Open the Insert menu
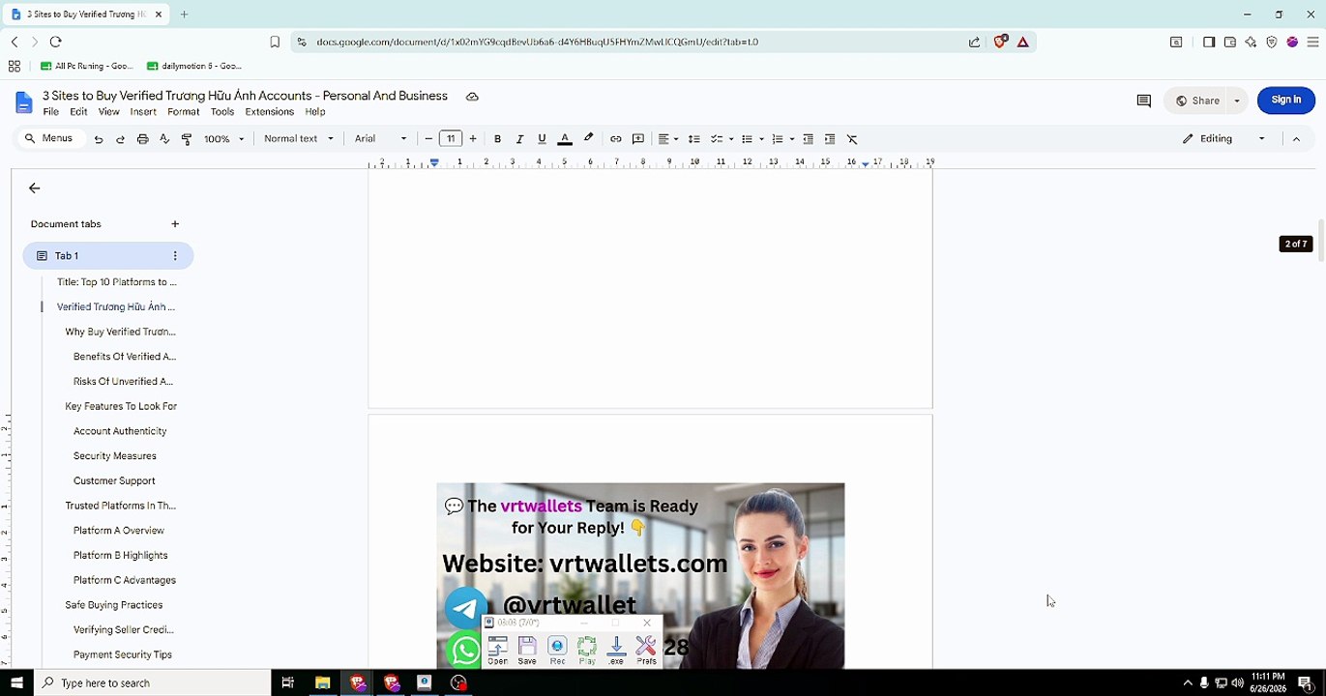The height and width of the screenshot is (696, 1326). pyautogui.click(x=143, y=112)
